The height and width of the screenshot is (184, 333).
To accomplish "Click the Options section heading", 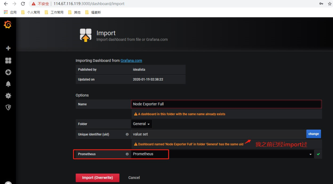I will (x=82, y=95).
